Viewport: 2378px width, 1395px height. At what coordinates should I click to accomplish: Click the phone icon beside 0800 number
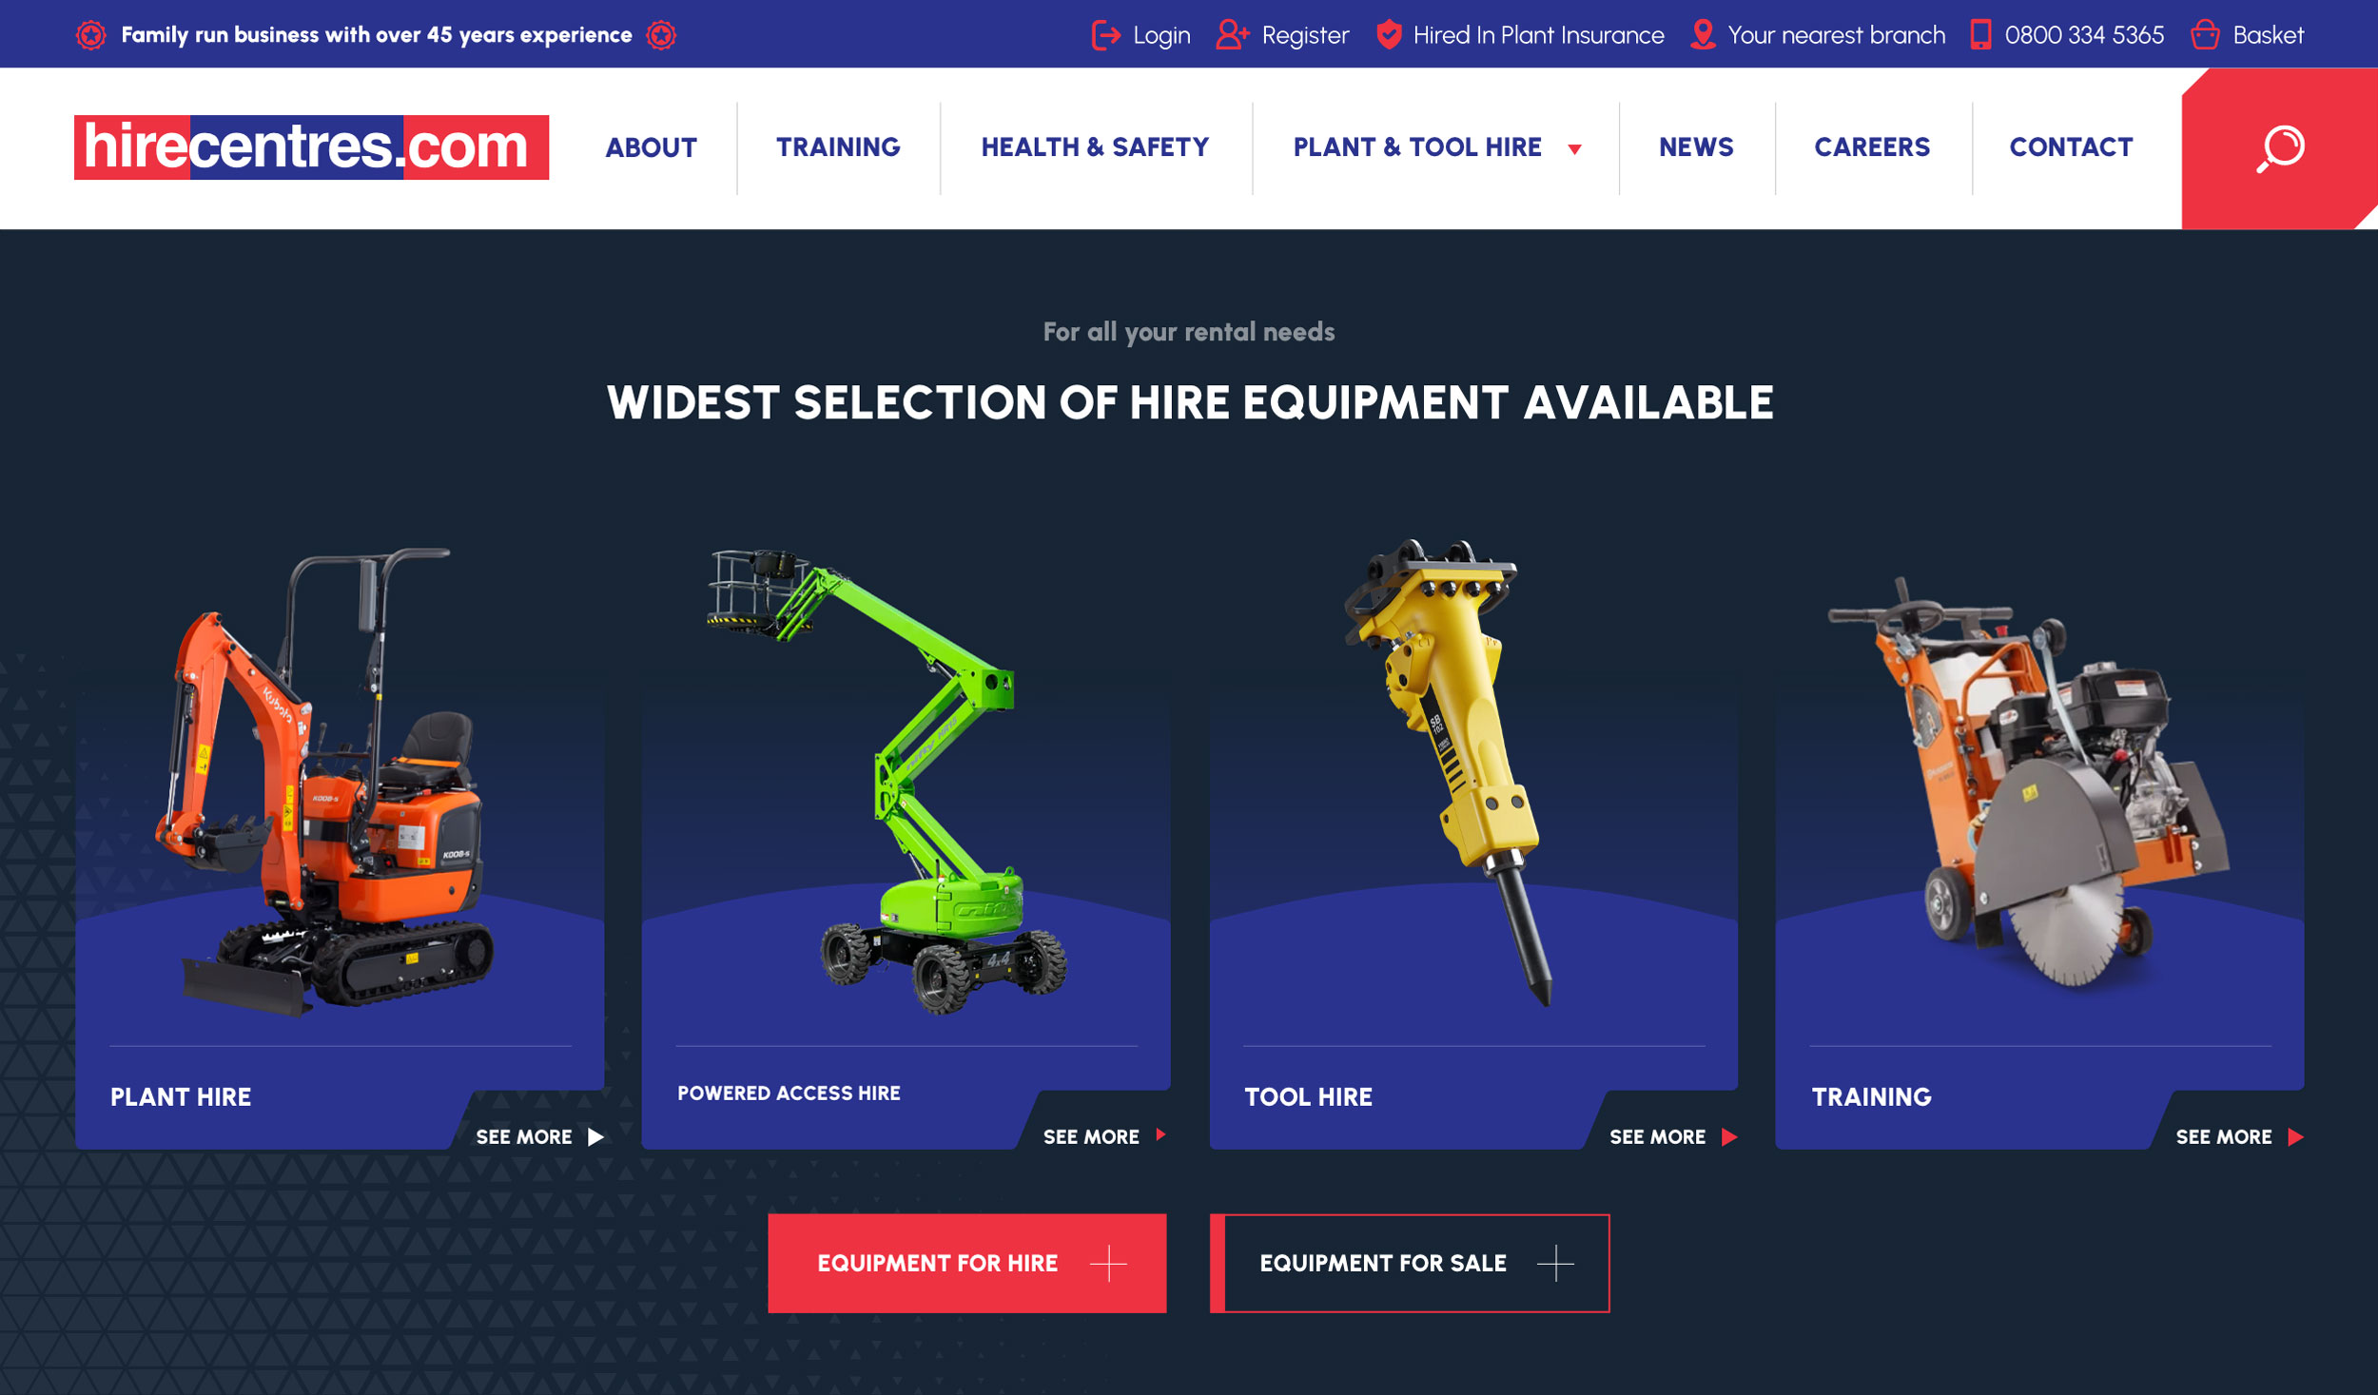(x=1980, y=35)
